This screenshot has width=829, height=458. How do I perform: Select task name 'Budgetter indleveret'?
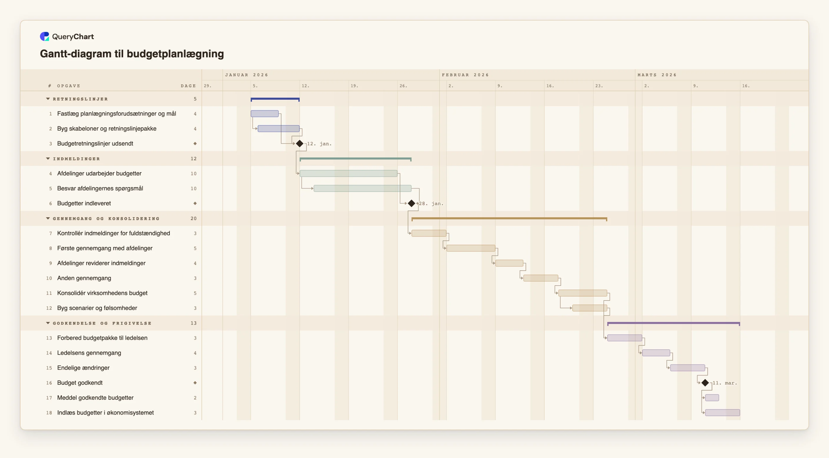[x=84, y=203]
